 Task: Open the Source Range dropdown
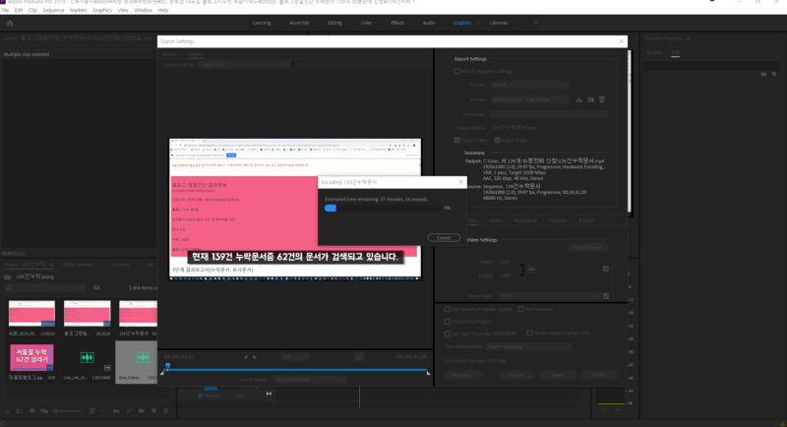[310, 380]
